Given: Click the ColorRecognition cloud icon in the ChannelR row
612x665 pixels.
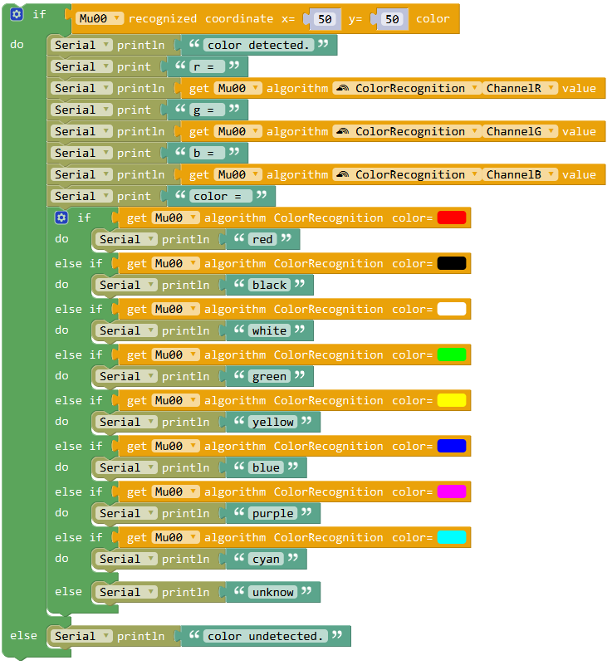Looking at the screenshot, I should tap(343, 88).
